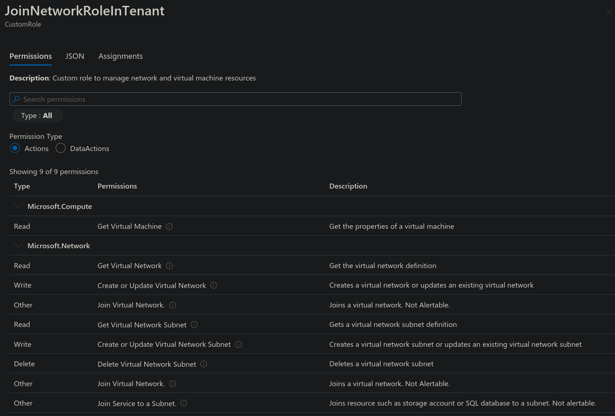Select the Actions radio button
Viewport: 615px width, 416px height.
[x=15, y=148]
